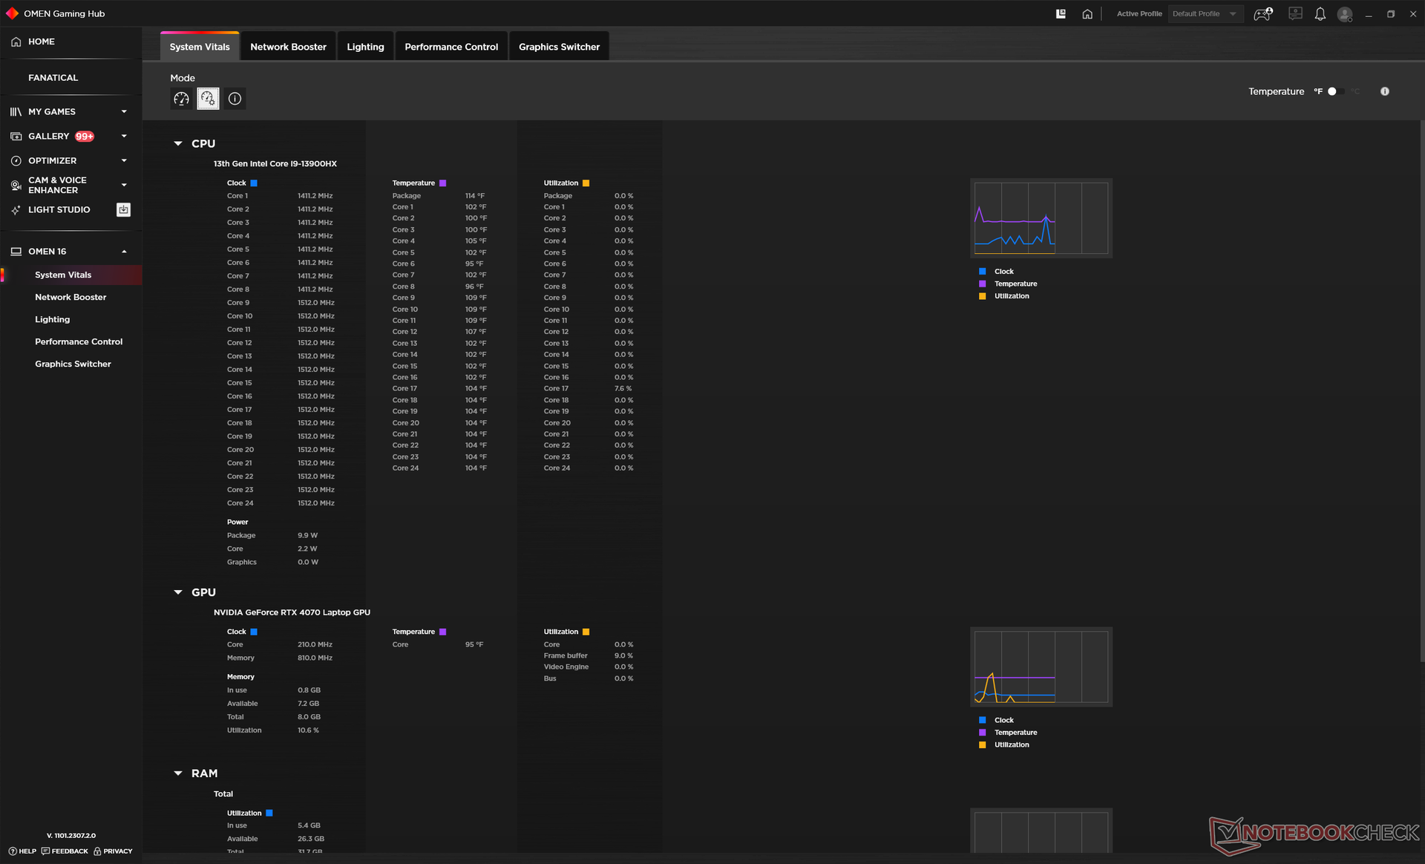Open Feedback link at bottom
This screenshot has width=1425, height=864.
[65, 851]
